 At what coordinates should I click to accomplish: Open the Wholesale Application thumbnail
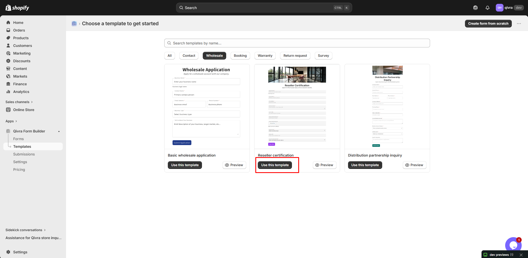point(207,107)
